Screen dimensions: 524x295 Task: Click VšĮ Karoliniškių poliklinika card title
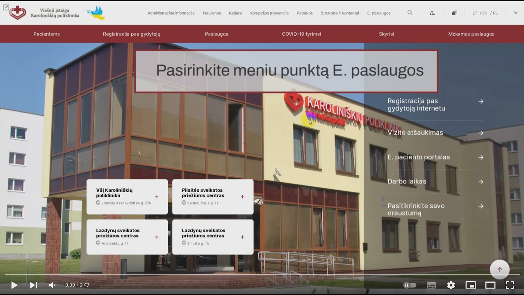pos(114,193)
